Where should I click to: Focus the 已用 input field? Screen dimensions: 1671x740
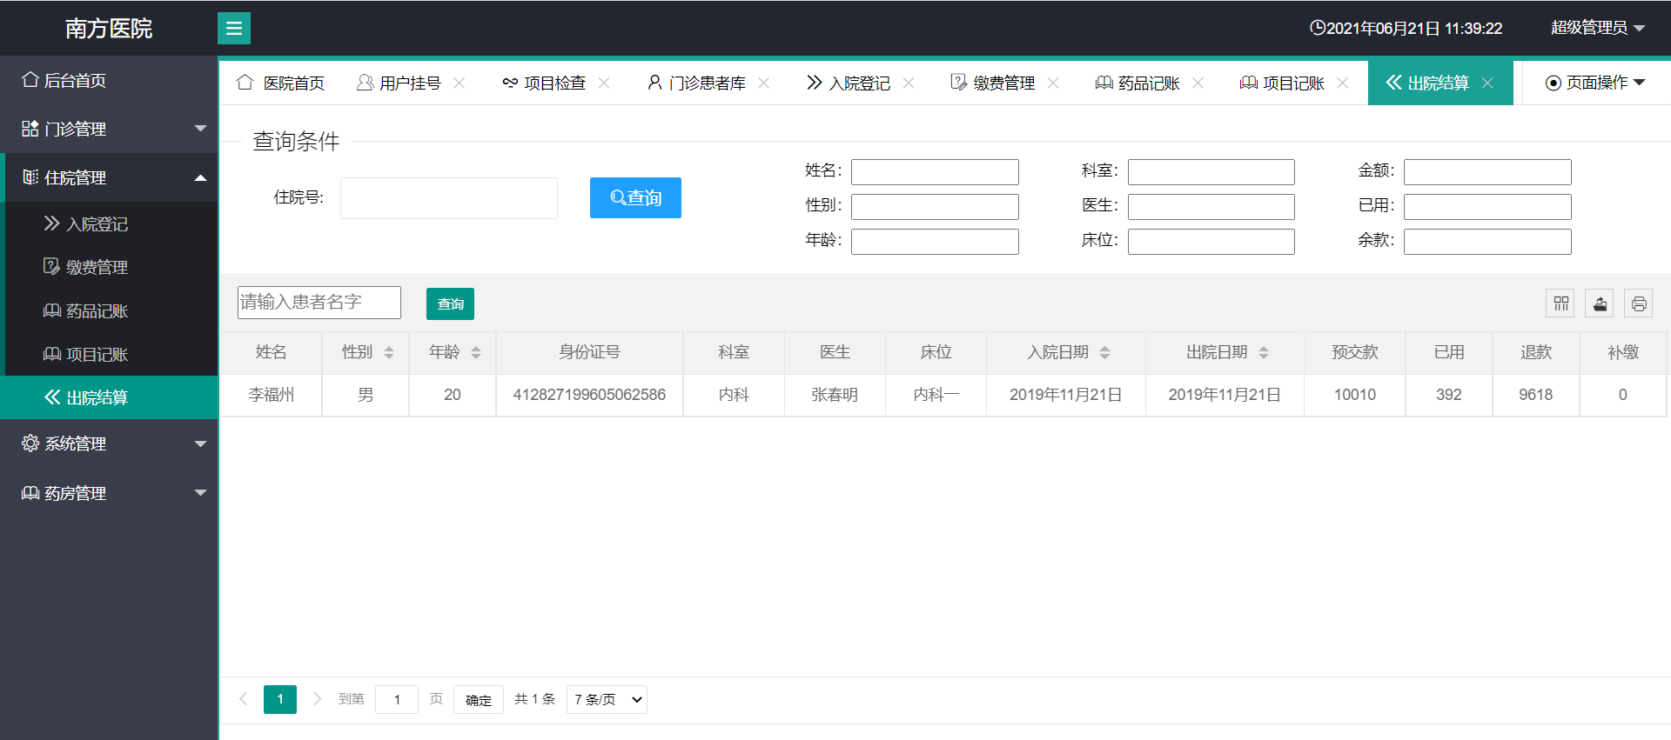1487,207
